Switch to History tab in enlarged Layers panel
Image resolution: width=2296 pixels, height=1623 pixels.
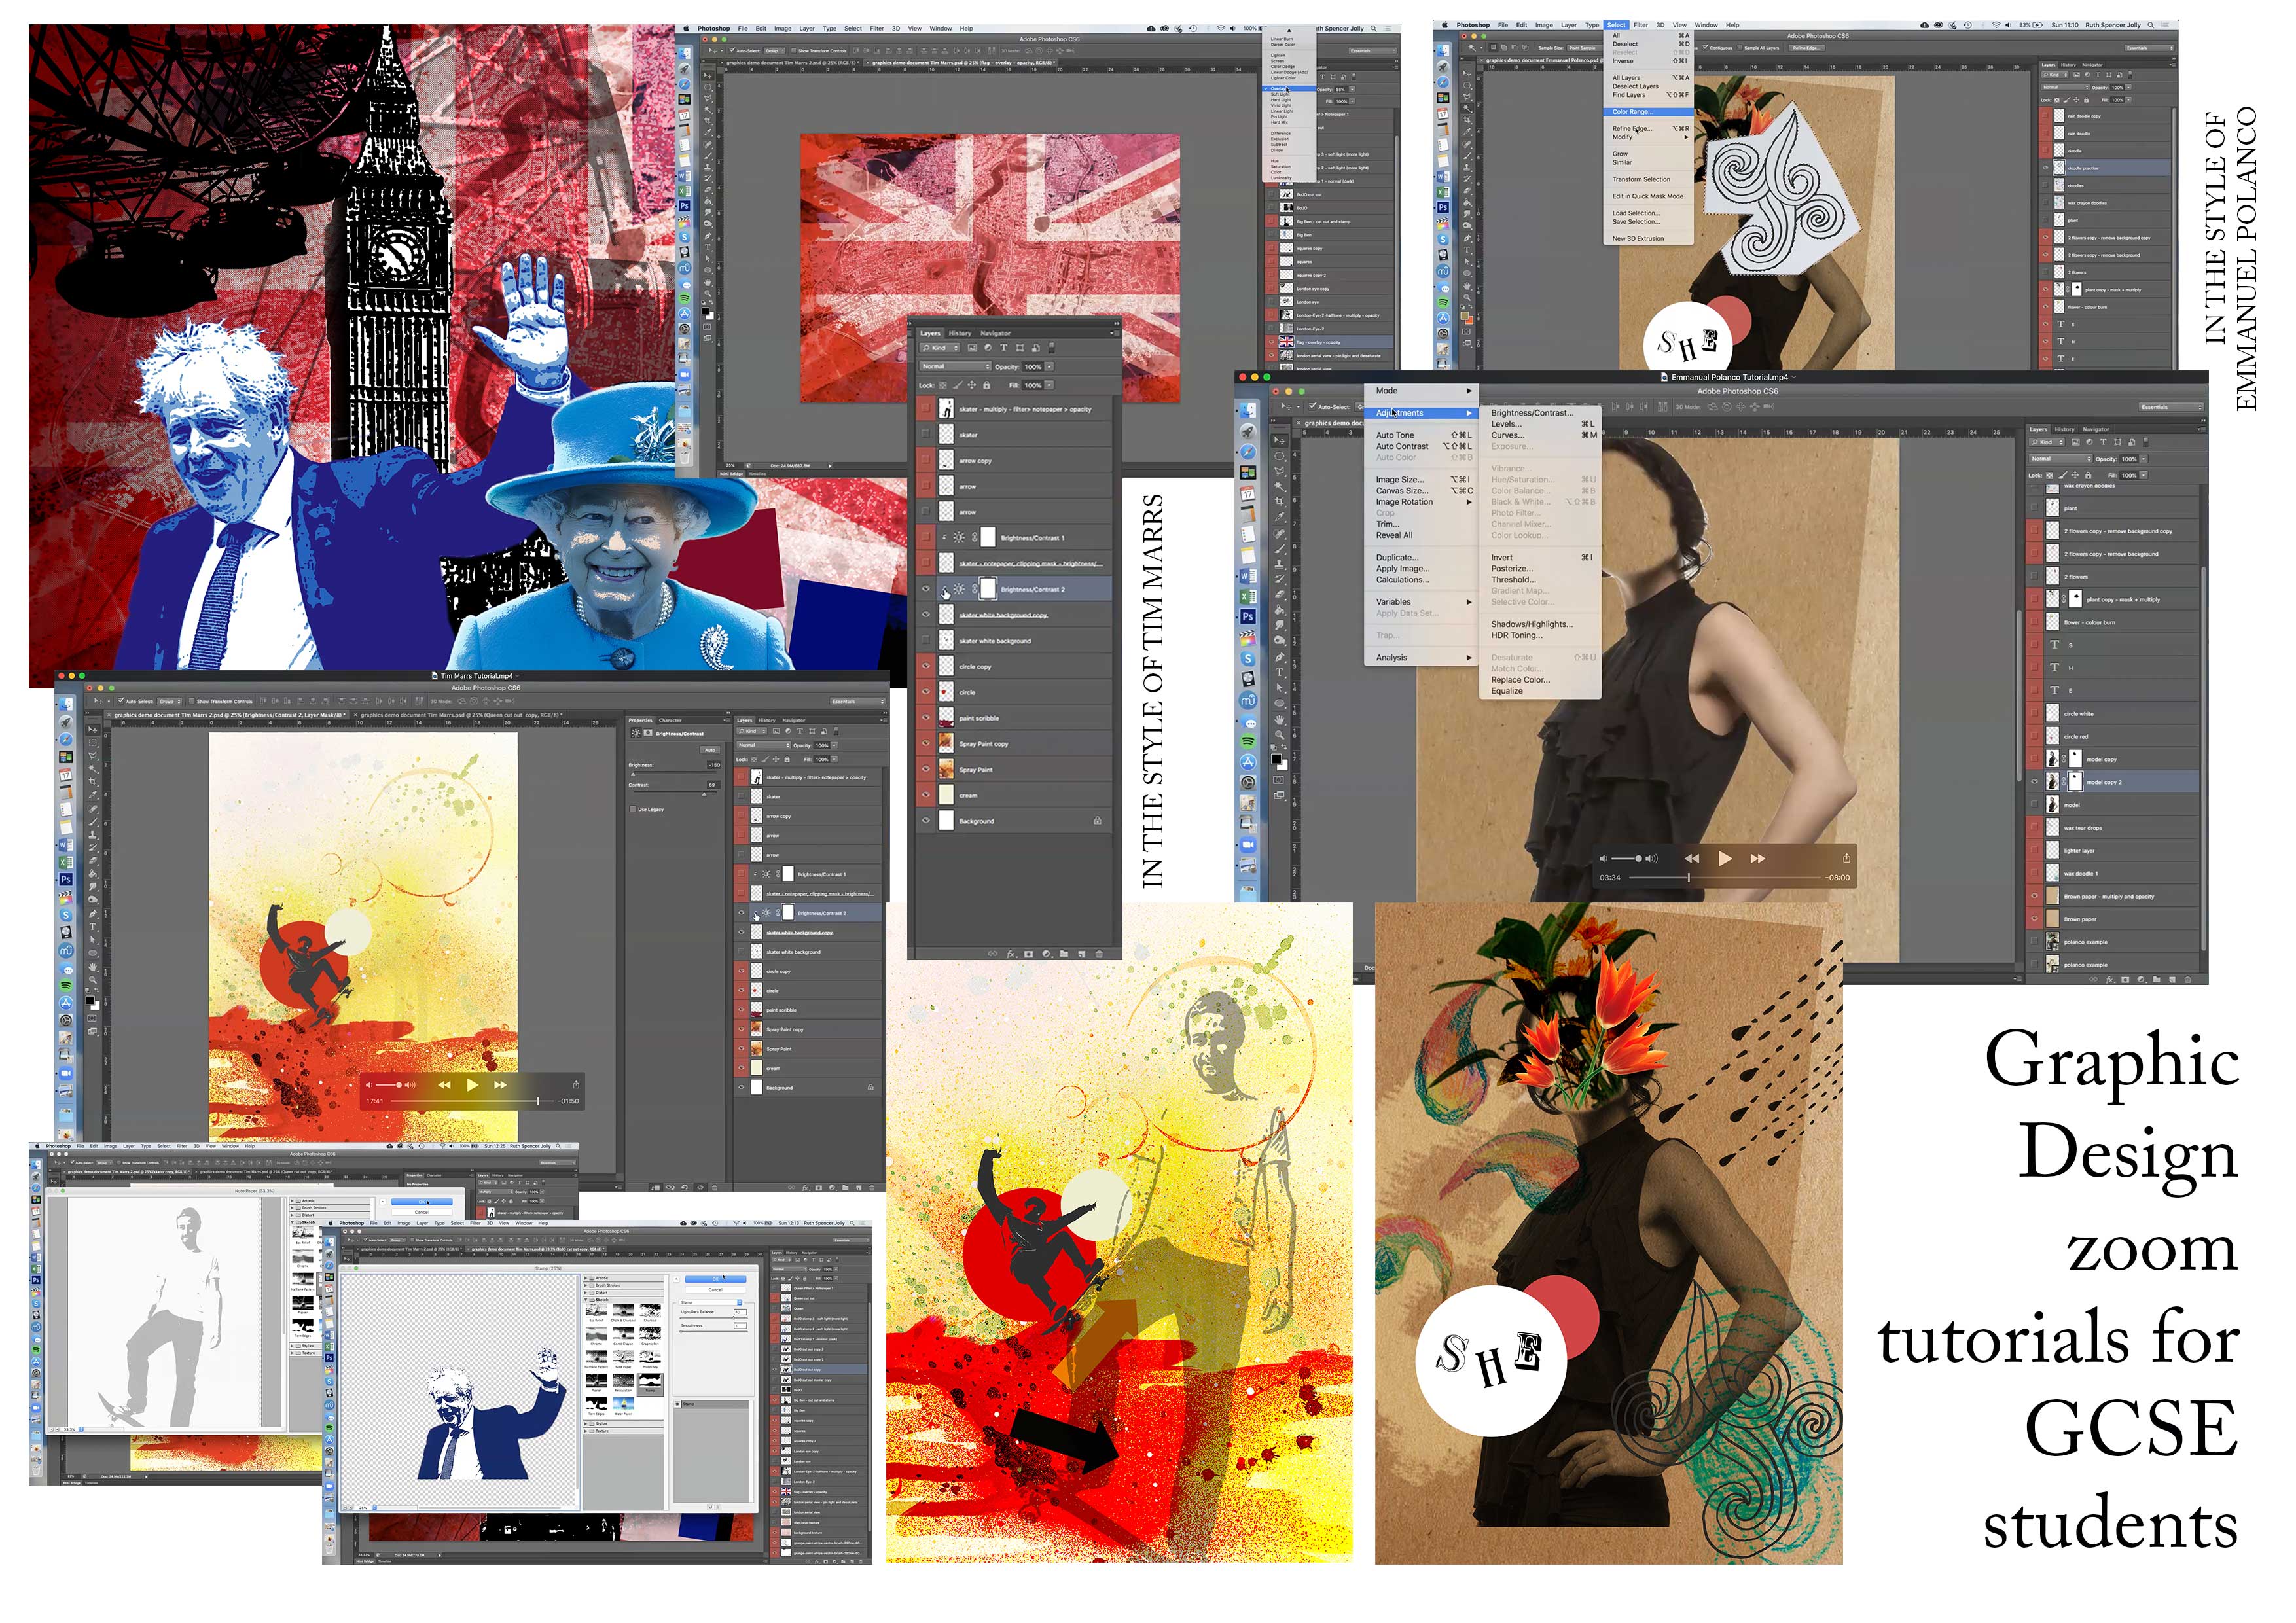pyautogui.click(x=960, y=334)
